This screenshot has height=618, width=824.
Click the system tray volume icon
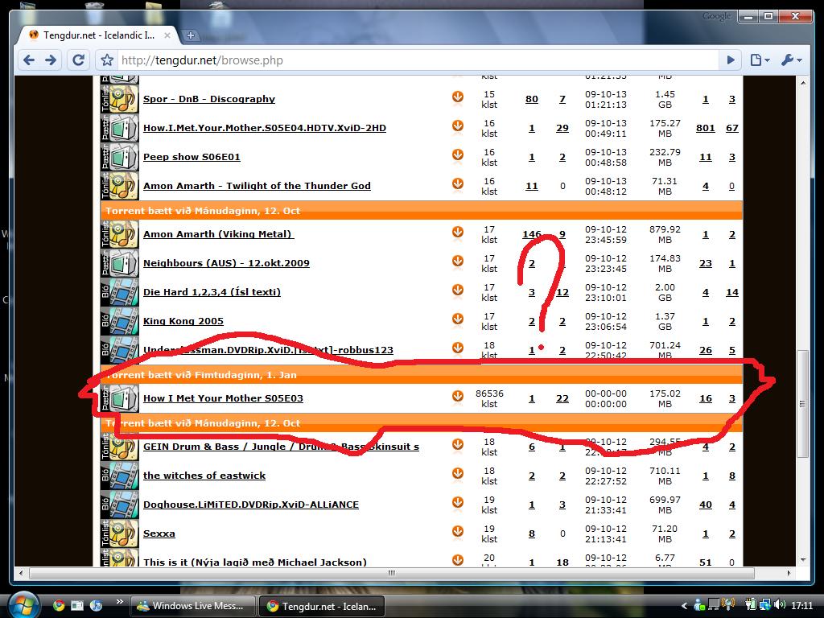(x=779, y=605)
